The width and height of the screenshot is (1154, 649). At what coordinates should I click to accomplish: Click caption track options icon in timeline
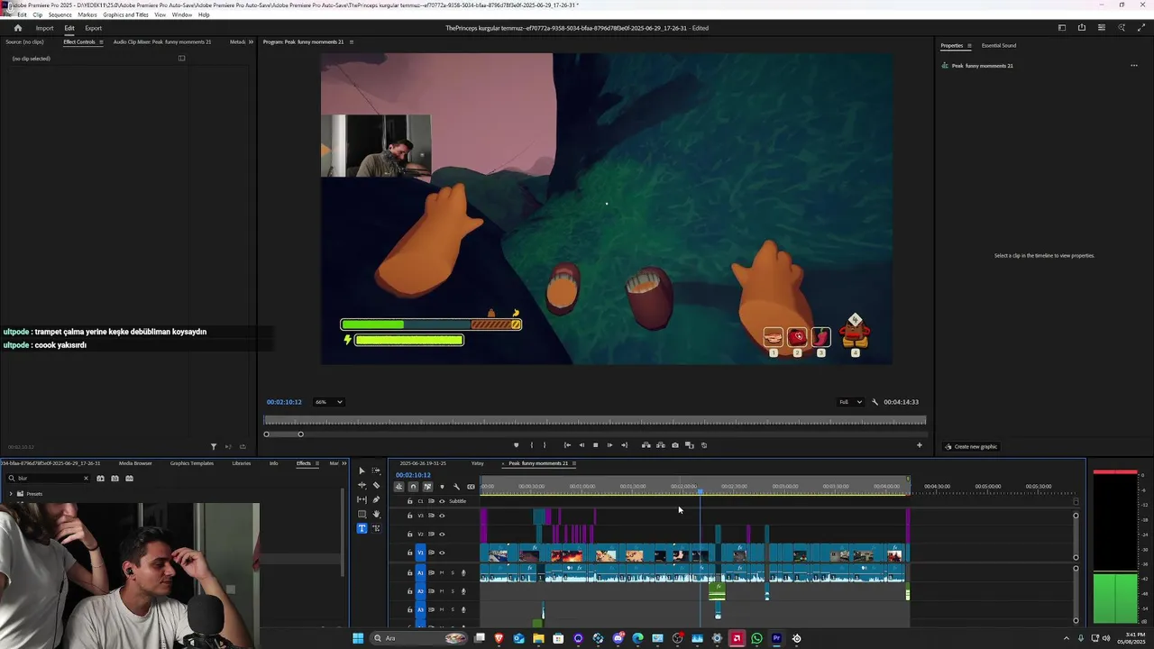[471, 487]
